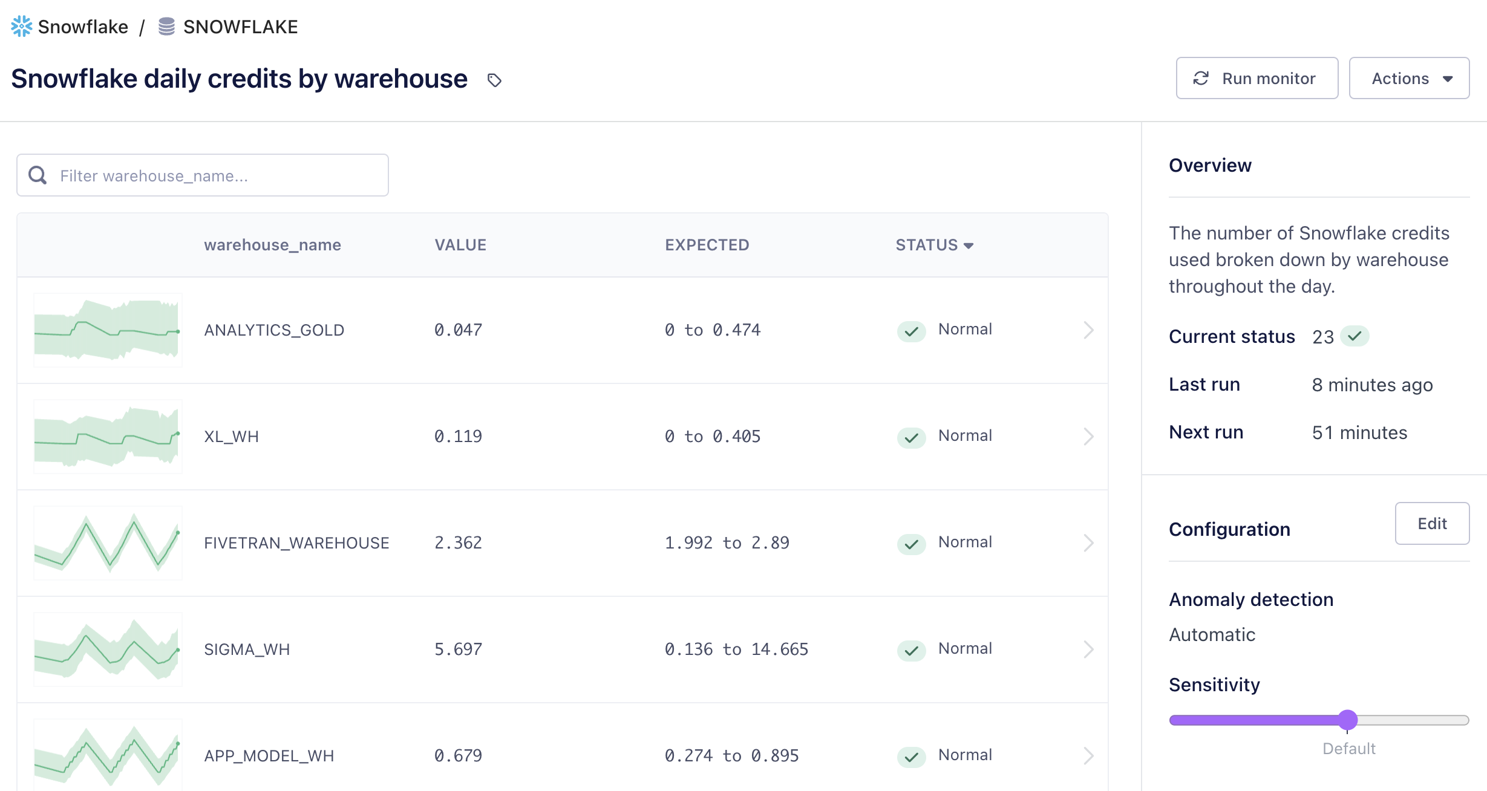Open the SNOWFLAKE database breadcrumb
The width and height of the screenshot is (1487, 791).
(x=240, y=27)
